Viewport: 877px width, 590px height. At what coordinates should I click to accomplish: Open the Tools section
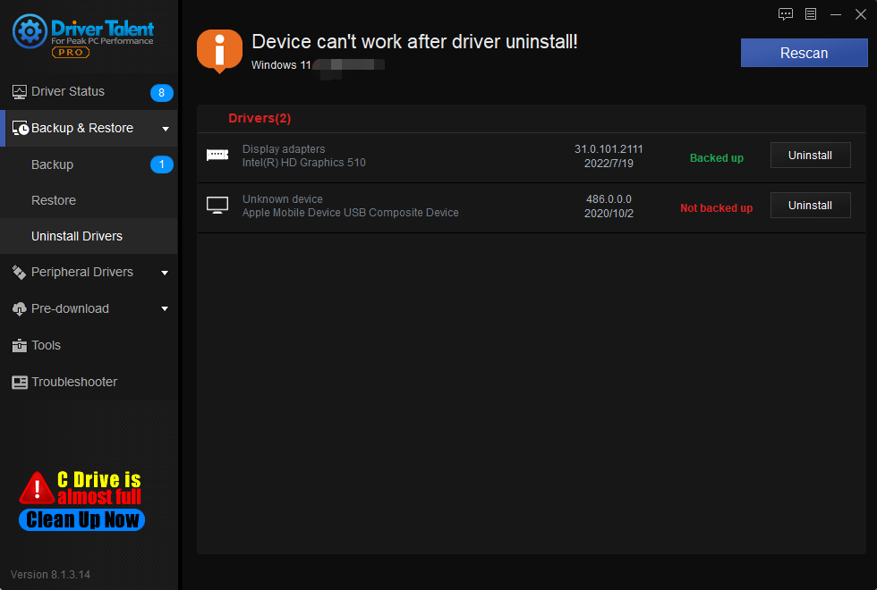89,346
